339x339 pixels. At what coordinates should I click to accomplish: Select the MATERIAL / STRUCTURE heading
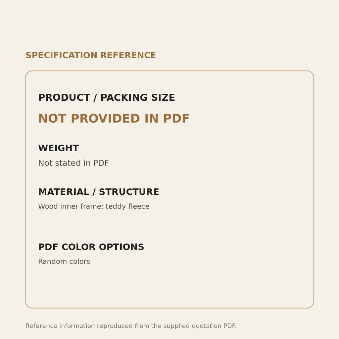[x=99, y=192]
